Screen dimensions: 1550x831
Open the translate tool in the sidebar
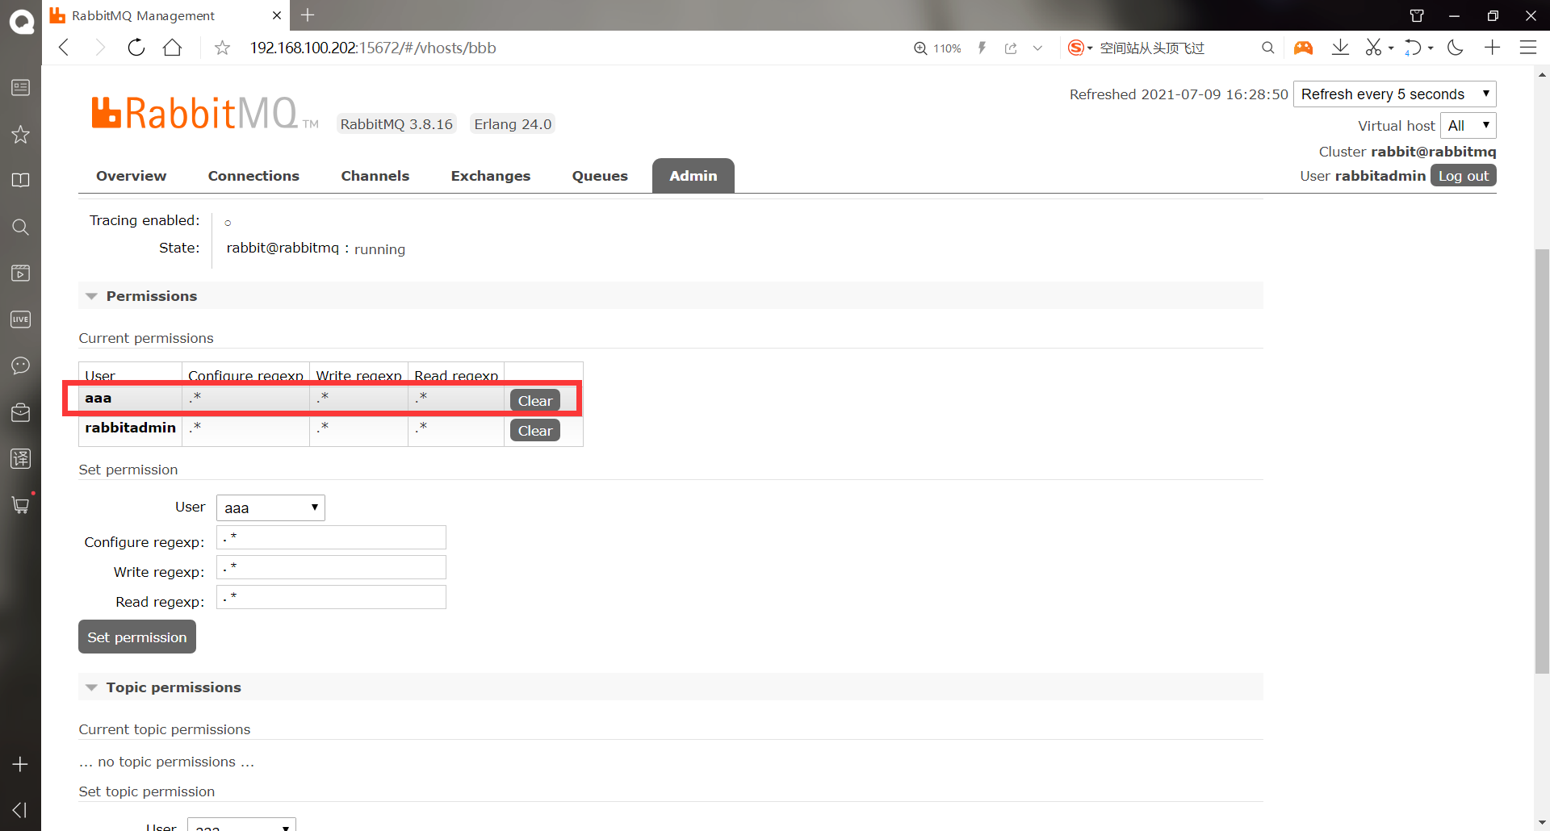(x=20, y=458)
